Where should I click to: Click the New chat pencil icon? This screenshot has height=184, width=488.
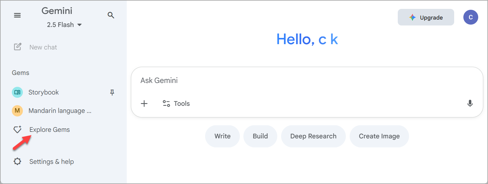point(18,47)
